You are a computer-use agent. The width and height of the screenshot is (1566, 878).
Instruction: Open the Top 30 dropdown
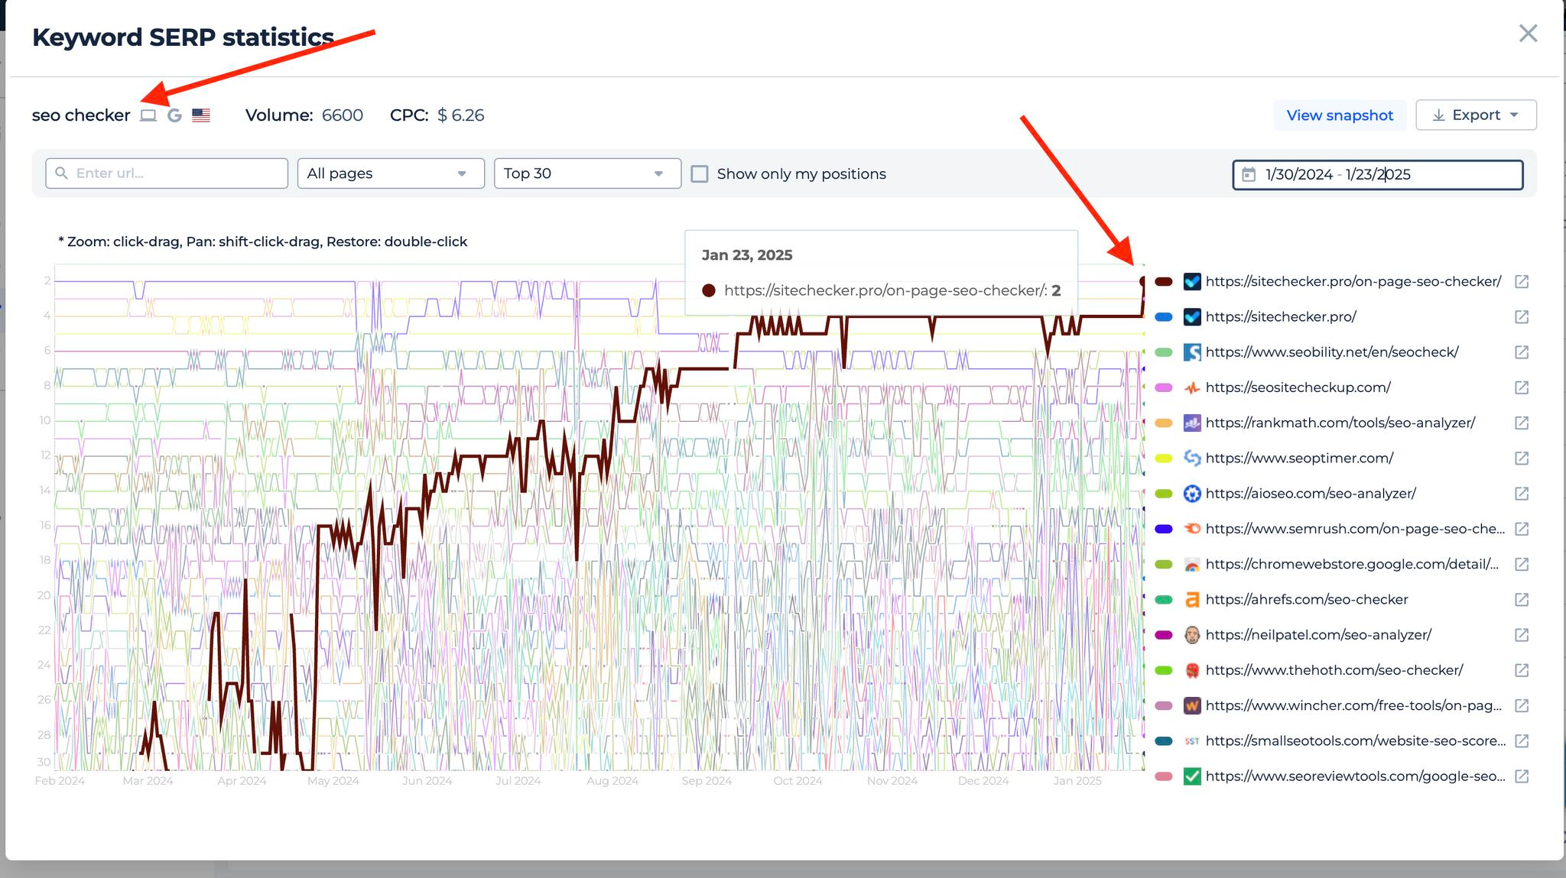587,173
